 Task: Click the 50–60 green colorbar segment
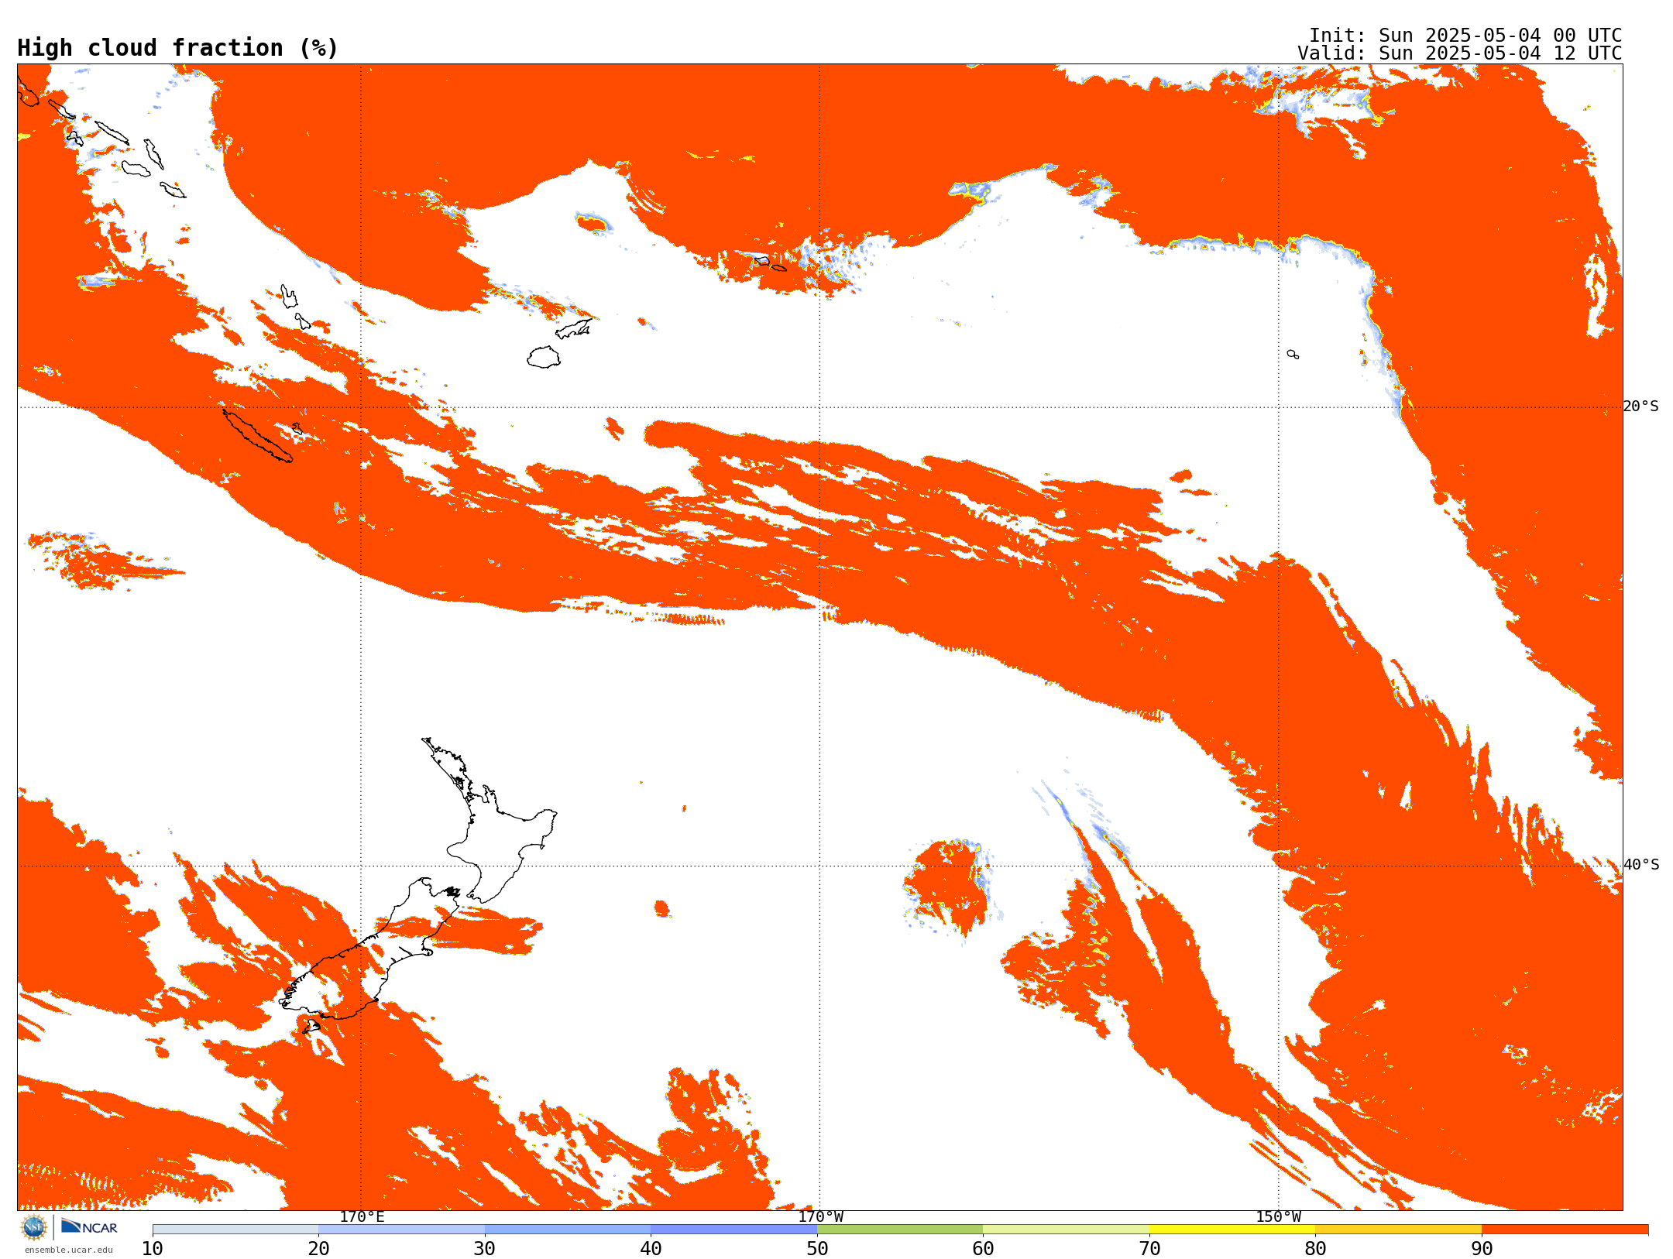(x=900, y=1230)
